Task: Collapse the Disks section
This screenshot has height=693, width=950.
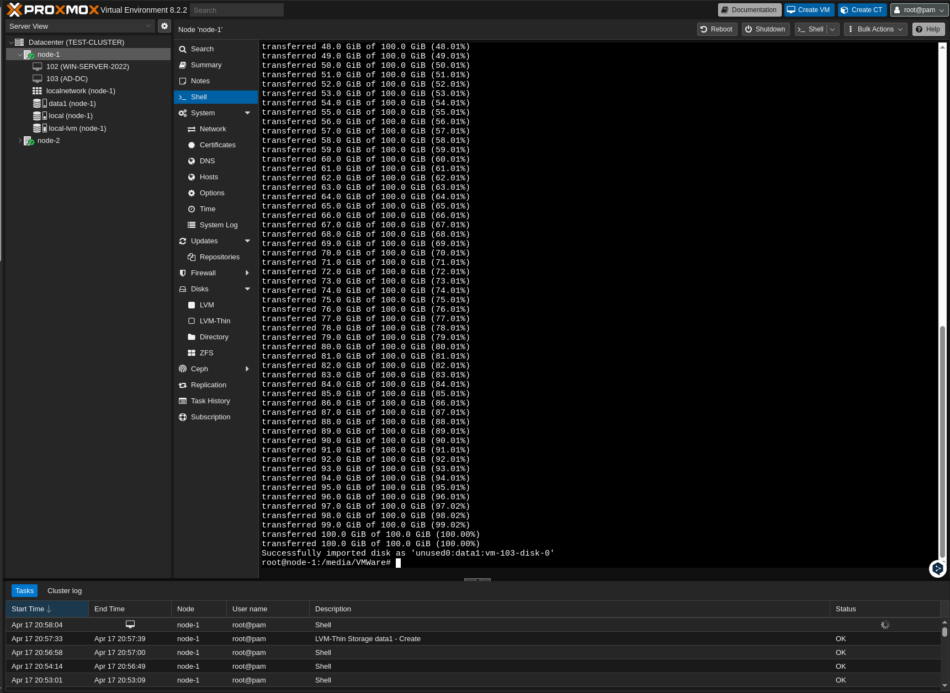Action: (x=247, y=289)
